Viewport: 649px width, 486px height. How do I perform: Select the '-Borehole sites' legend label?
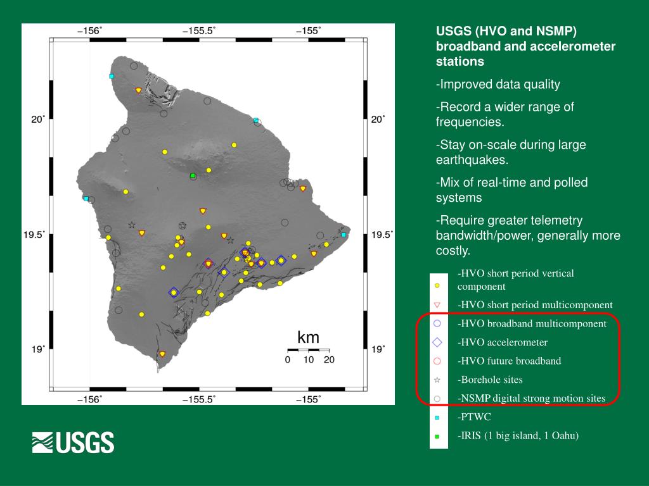point(490,380)
